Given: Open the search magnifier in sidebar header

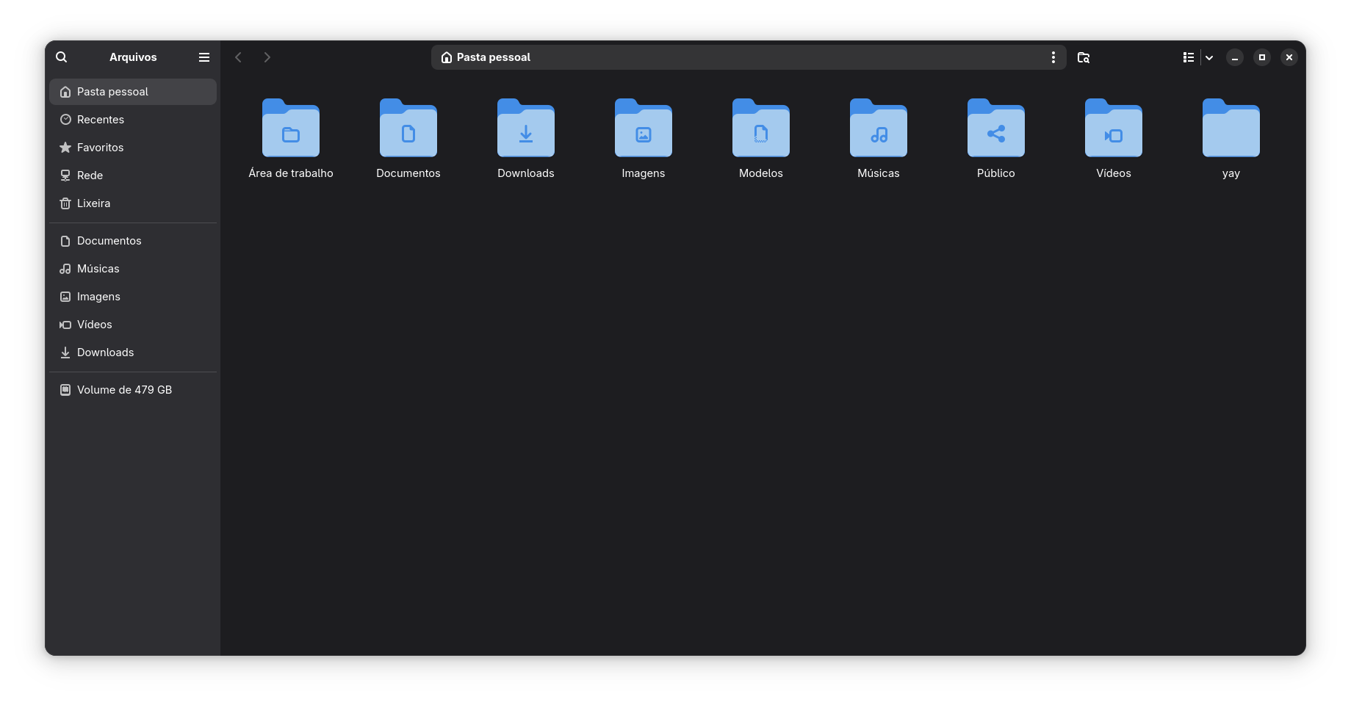Looking at the screenshot, I should (62, 57).
